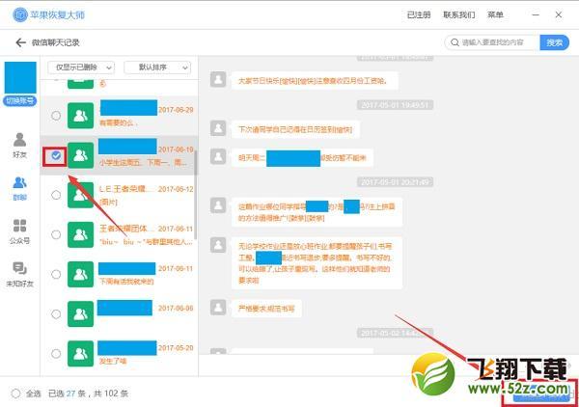Image resolution: width=579 pixels, height=407 pixels.
Task: Open the 仅显示已删除 filter dropdown
Action: click(x=81, y=68)
